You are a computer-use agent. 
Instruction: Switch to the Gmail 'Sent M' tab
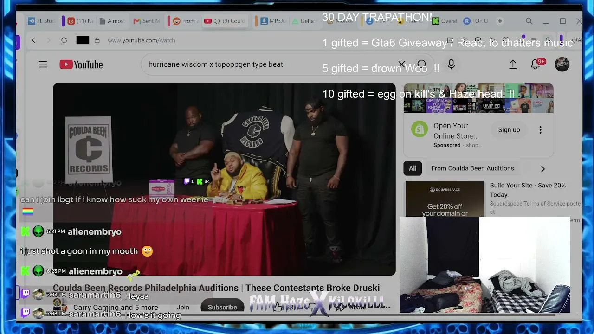pos(147,21)
